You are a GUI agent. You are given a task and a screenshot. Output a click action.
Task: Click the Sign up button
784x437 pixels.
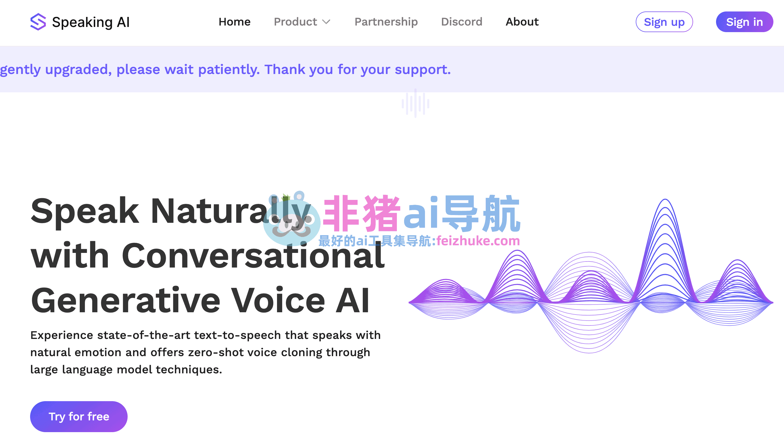(x=664, y=22)
